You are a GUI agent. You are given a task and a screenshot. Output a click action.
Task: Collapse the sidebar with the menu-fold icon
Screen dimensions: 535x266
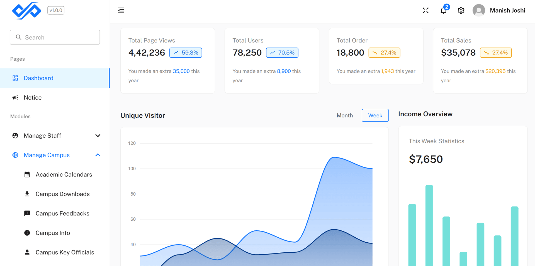[x=121, y=11]
